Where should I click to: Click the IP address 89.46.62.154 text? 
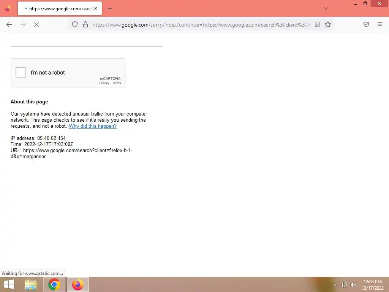tap(38, 138)
